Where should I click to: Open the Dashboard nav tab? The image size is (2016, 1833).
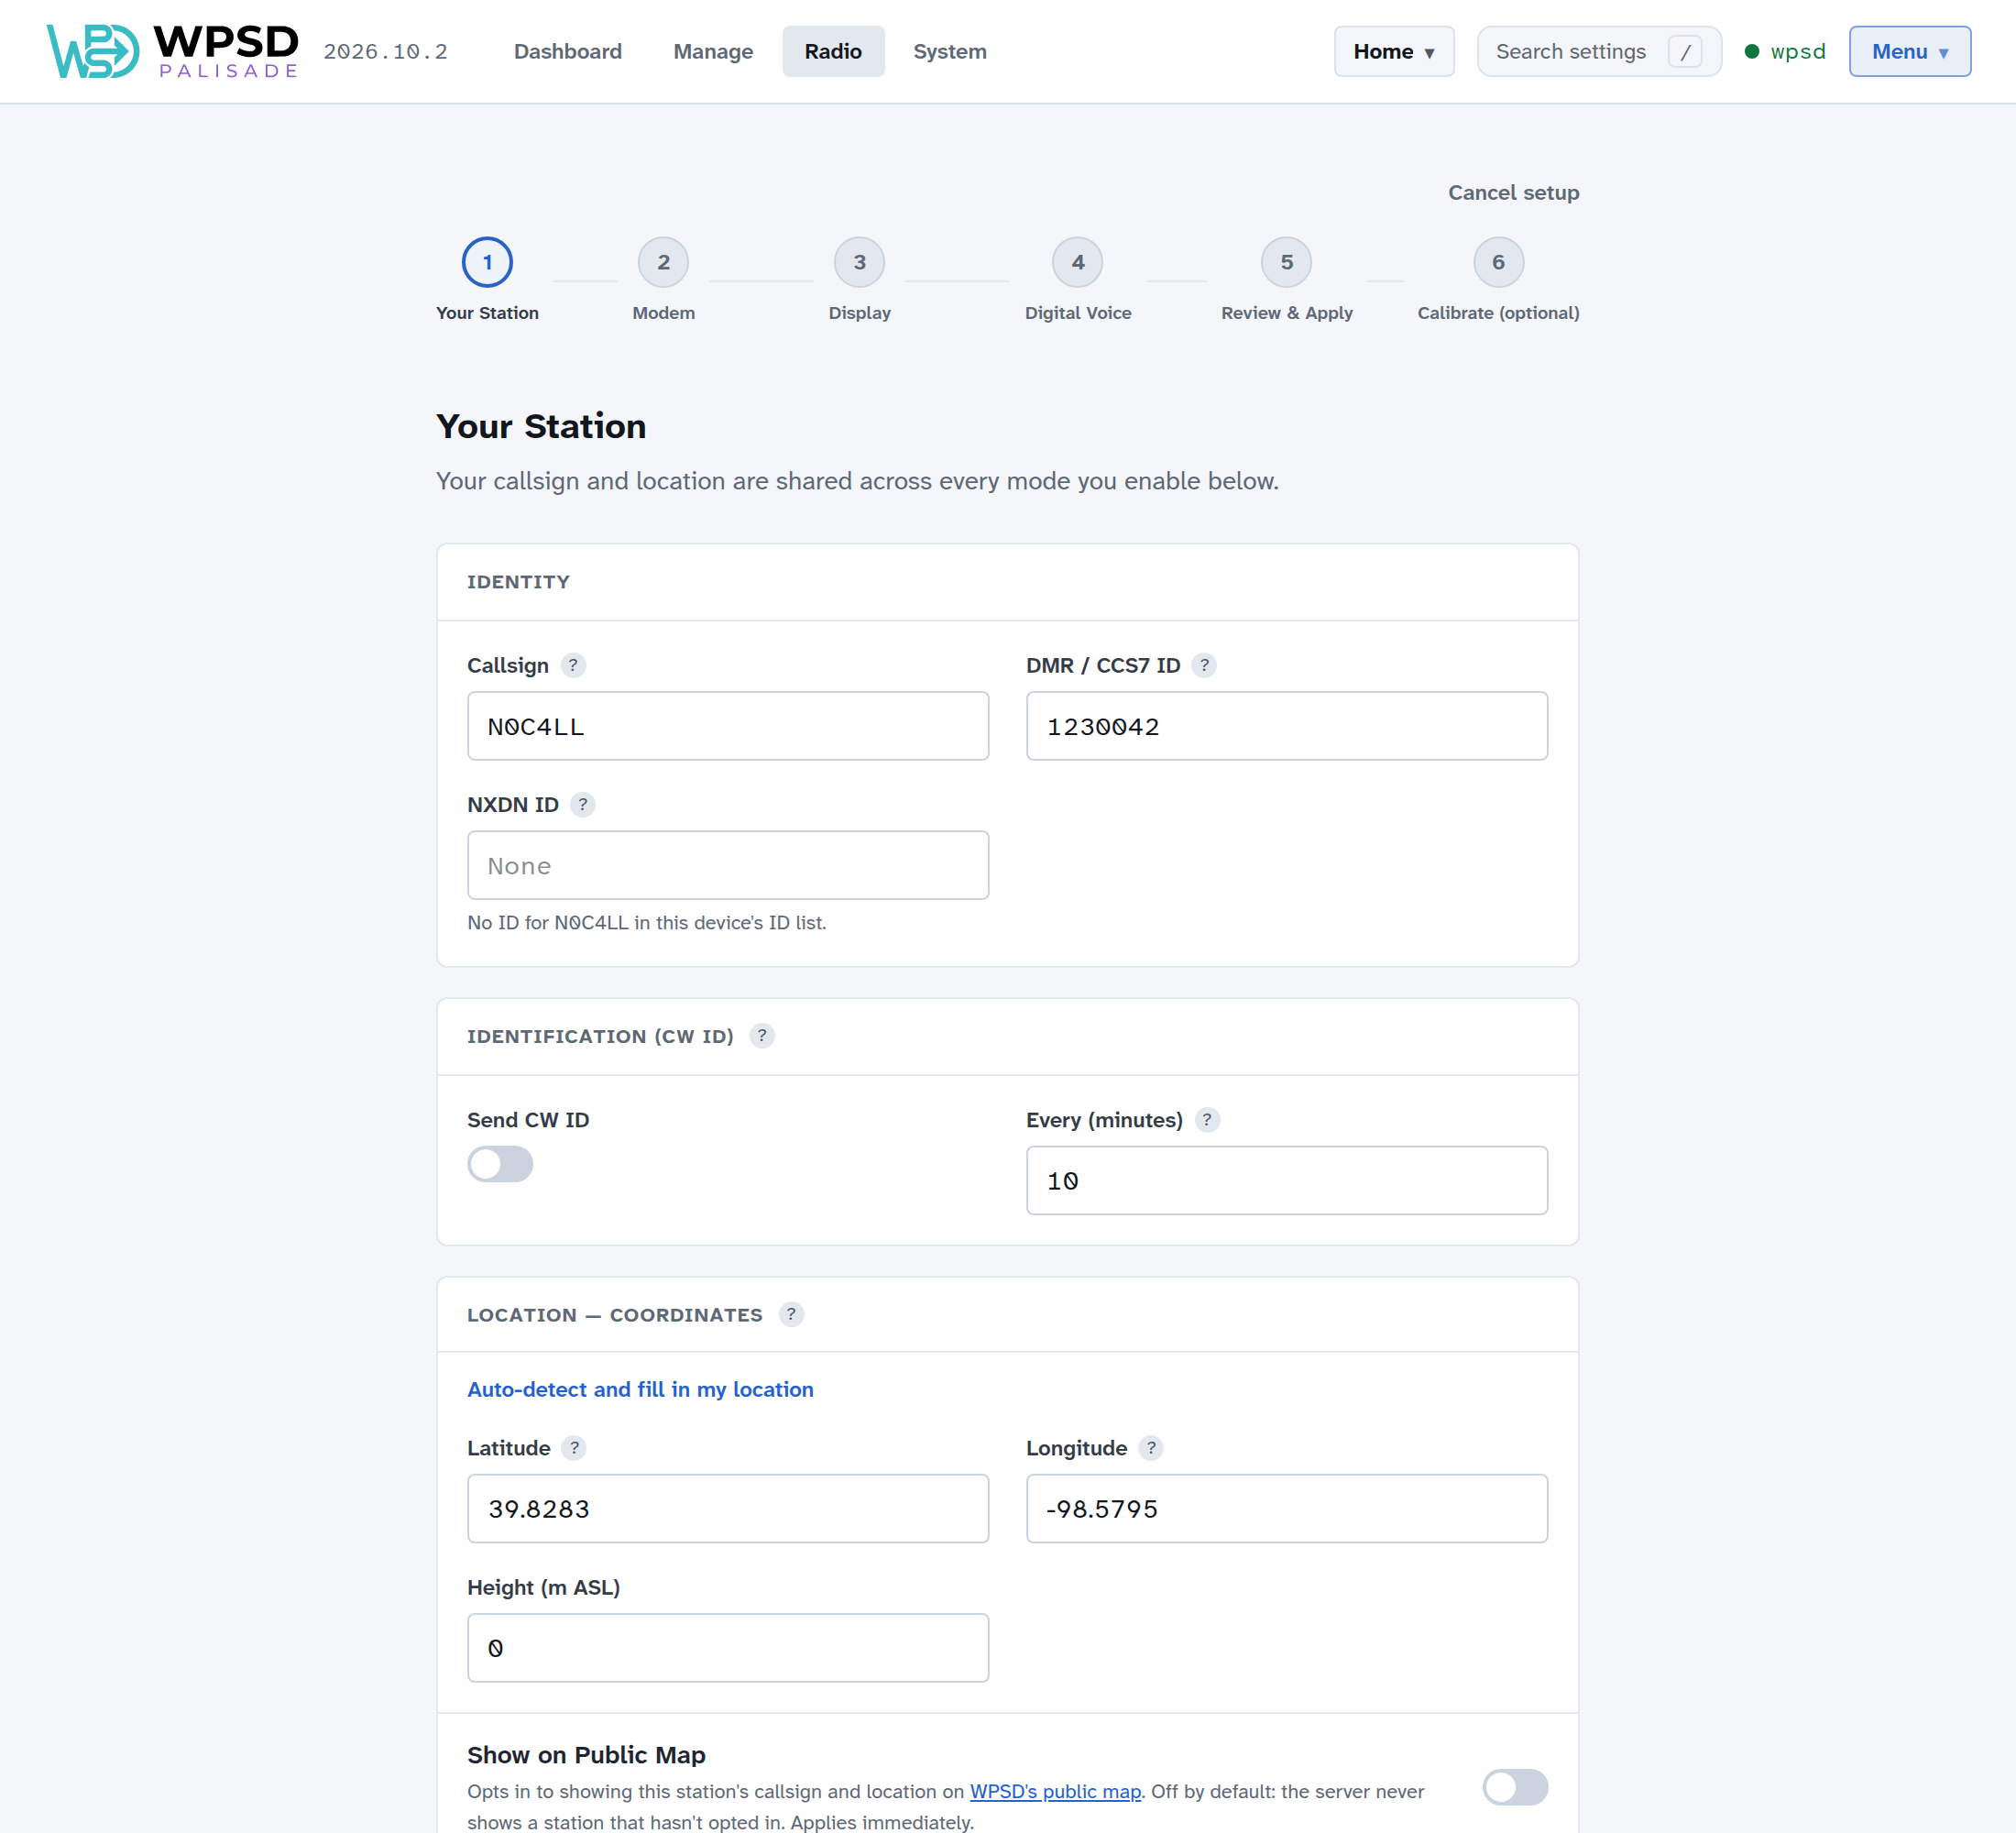[568, 51]
